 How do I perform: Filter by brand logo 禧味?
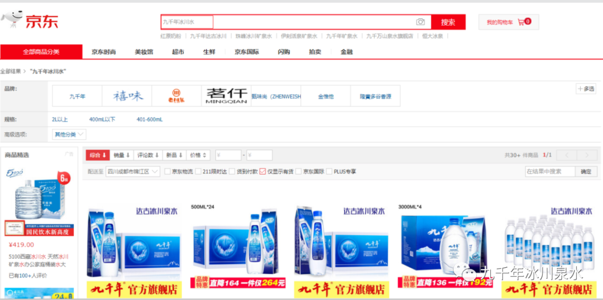click(127, 96)
